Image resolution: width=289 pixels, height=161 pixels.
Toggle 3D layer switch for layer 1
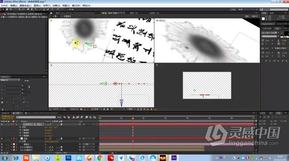click(61, 124)
